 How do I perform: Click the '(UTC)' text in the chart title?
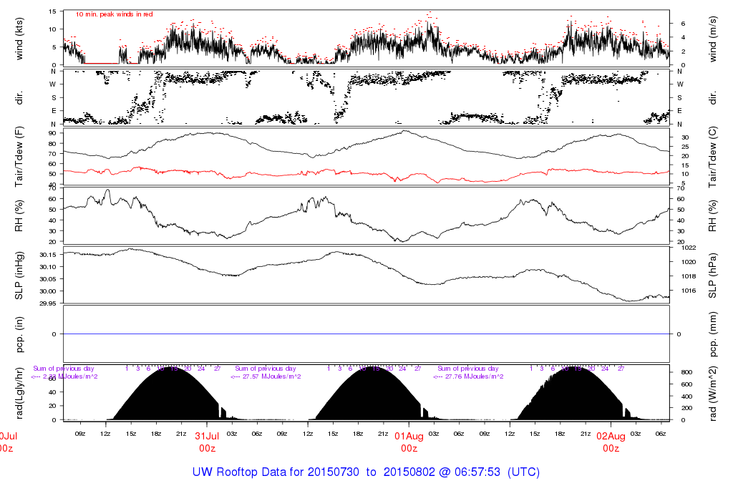(523, 472)
